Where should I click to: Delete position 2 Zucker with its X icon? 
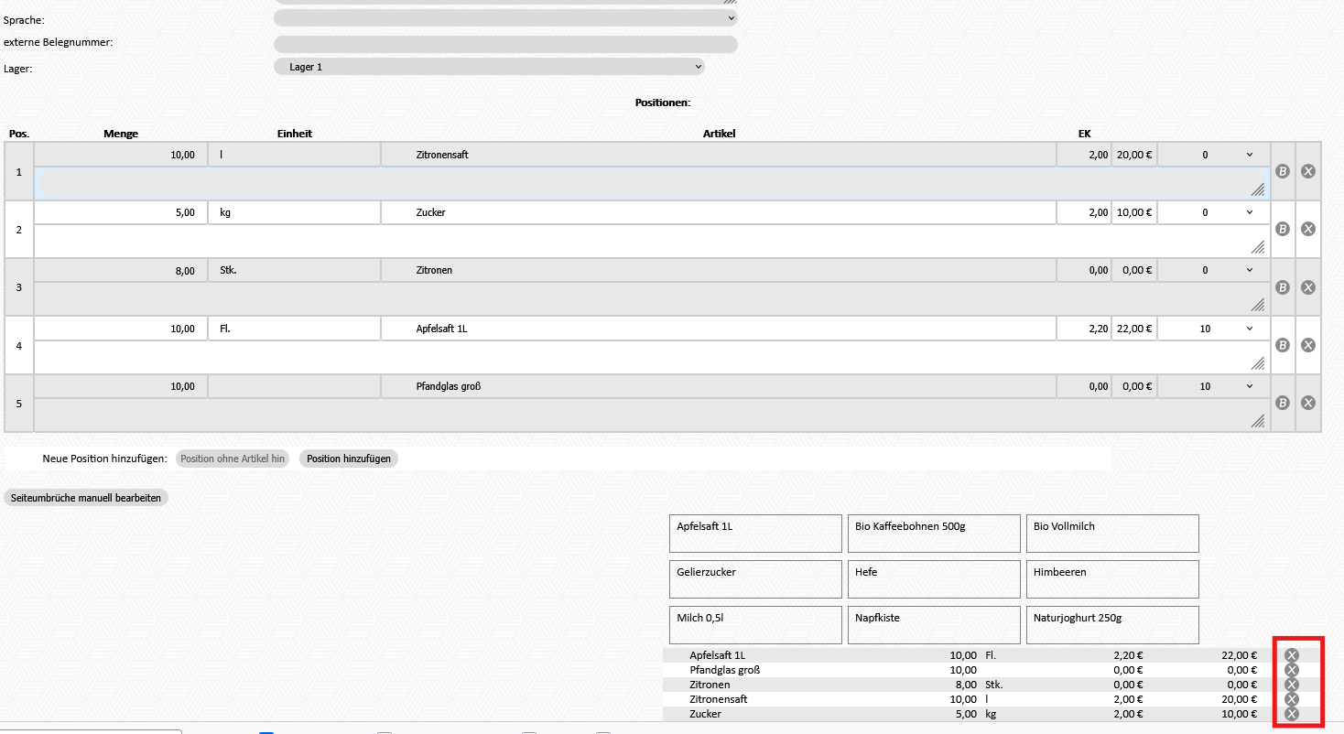[1308, 229]
